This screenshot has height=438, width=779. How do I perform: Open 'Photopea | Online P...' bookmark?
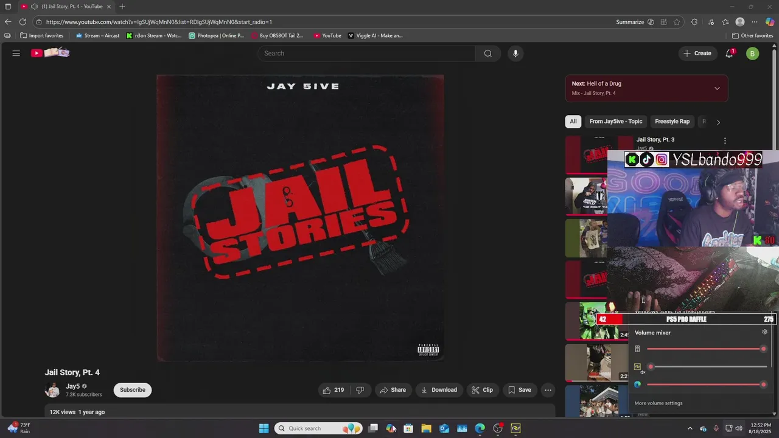[x=216, y=36]
